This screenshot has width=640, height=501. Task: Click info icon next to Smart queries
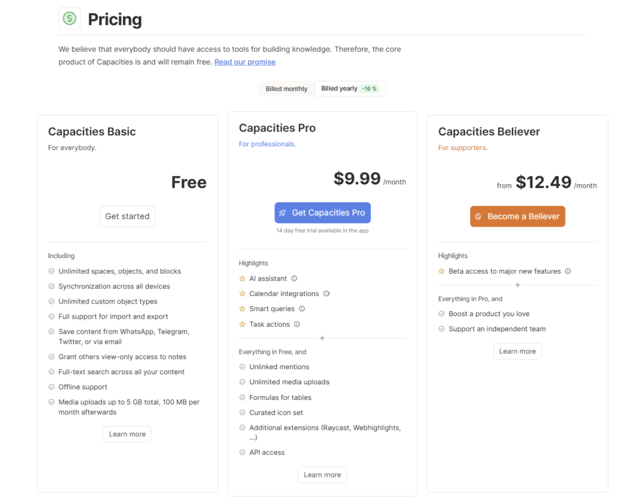click(302, 309)
